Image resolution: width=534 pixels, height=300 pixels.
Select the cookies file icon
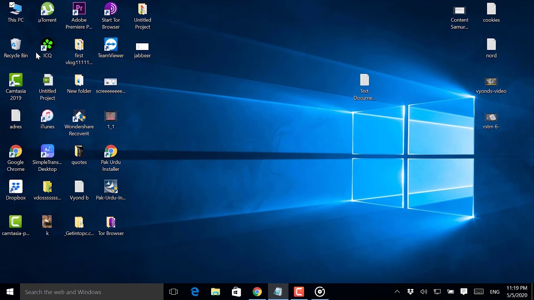(x=491, y=12)
